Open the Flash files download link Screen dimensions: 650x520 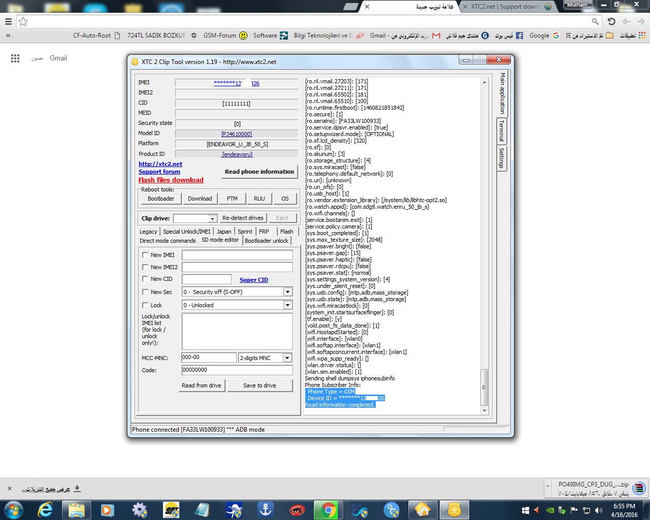point(171,180)
